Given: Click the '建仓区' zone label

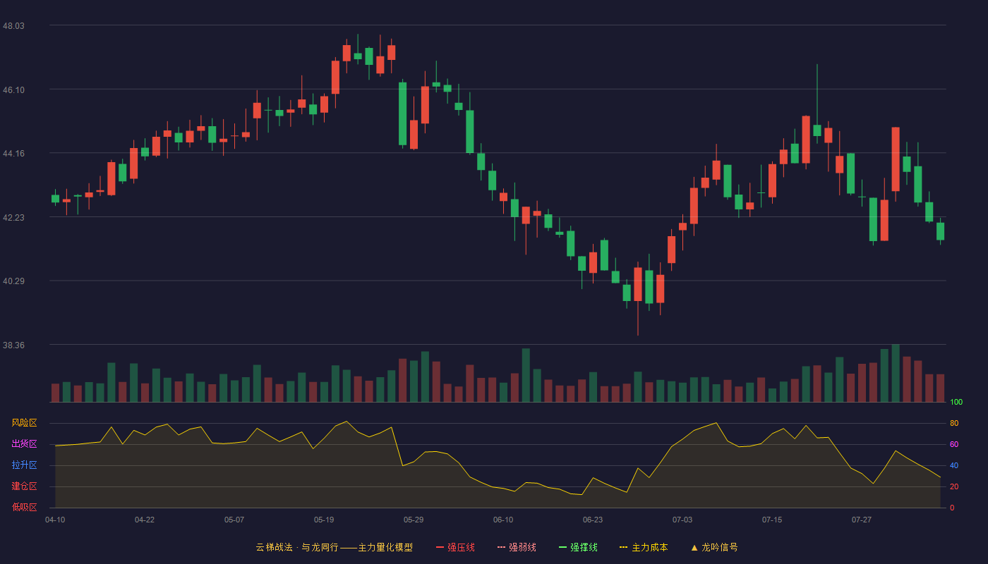Looking at the screenshot, I should (x=24, y=486).
